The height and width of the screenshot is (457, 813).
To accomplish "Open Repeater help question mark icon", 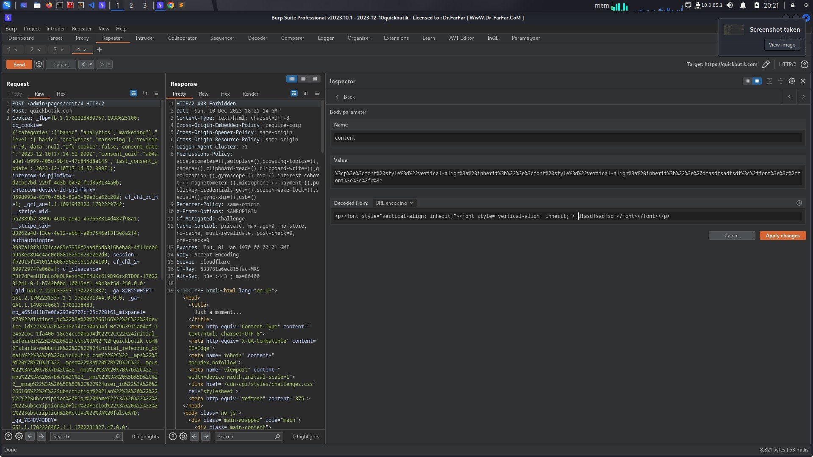I will 805,64.
